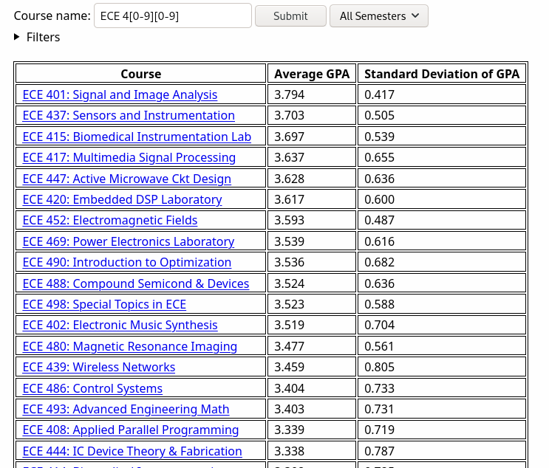Click average GPA value 3.403
Image resolution: width=549 pixels, height=468 pixels.
coord(289,409)
